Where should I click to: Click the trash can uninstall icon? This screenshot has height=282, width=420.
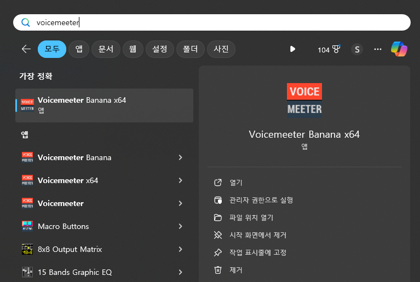pyautogui.click(x=218, y=270)
